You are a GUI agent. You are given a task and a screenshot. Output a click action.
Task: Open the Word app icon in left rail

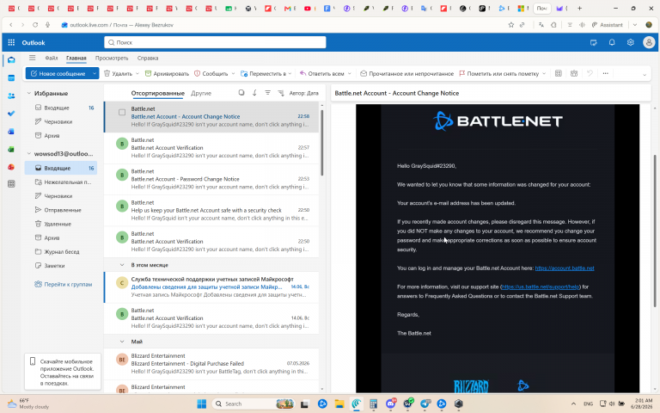[11, 132]
